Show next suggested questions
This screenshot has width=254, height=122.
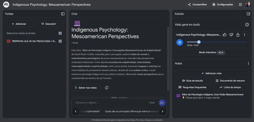click(x=163, y=111)
